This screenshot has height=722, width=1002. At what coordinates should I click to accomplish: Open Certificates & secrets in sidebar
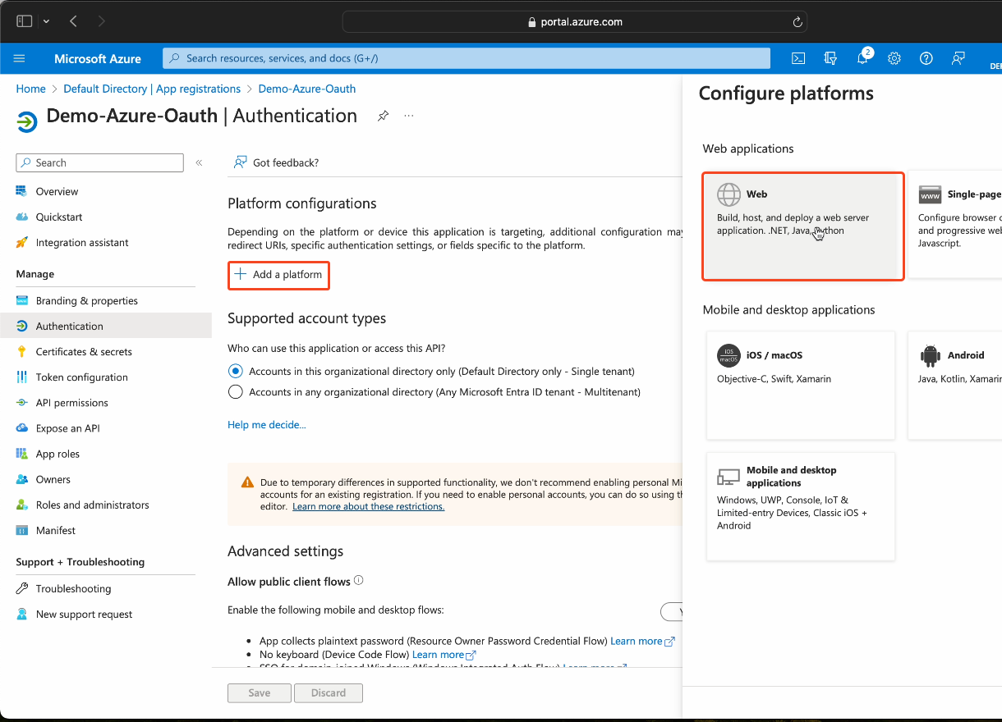coord(84,352)
